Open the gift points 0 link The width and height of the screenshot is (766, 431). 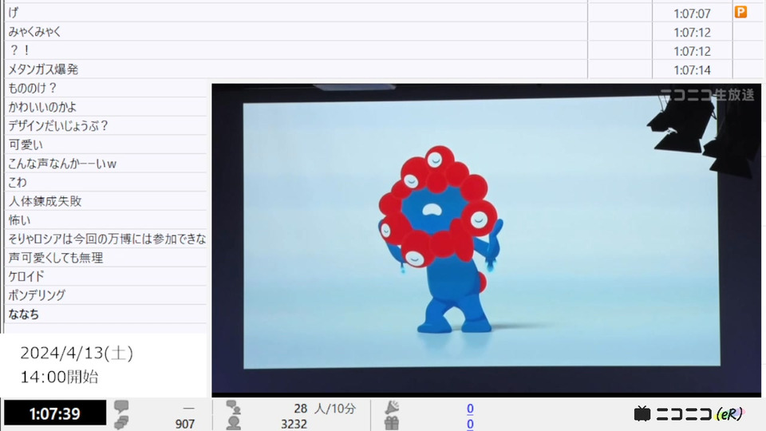(x=470, y=424)
